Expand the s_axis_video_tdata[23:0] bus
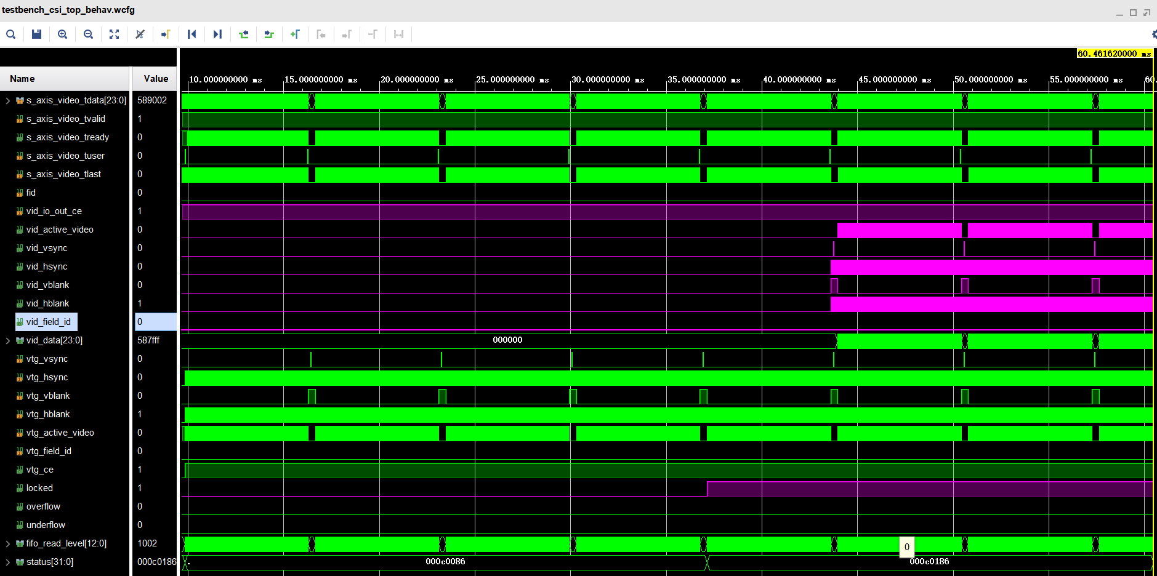Image resolution: width=1157 pixels, height=576 pixels. click(x=7, y=100)
